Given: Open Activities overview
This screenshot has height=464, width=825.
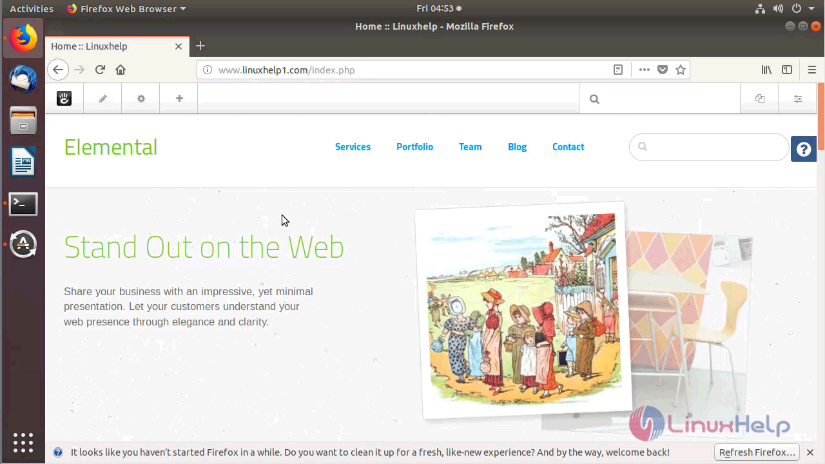Looking at the screenshot, I should 32,8.
